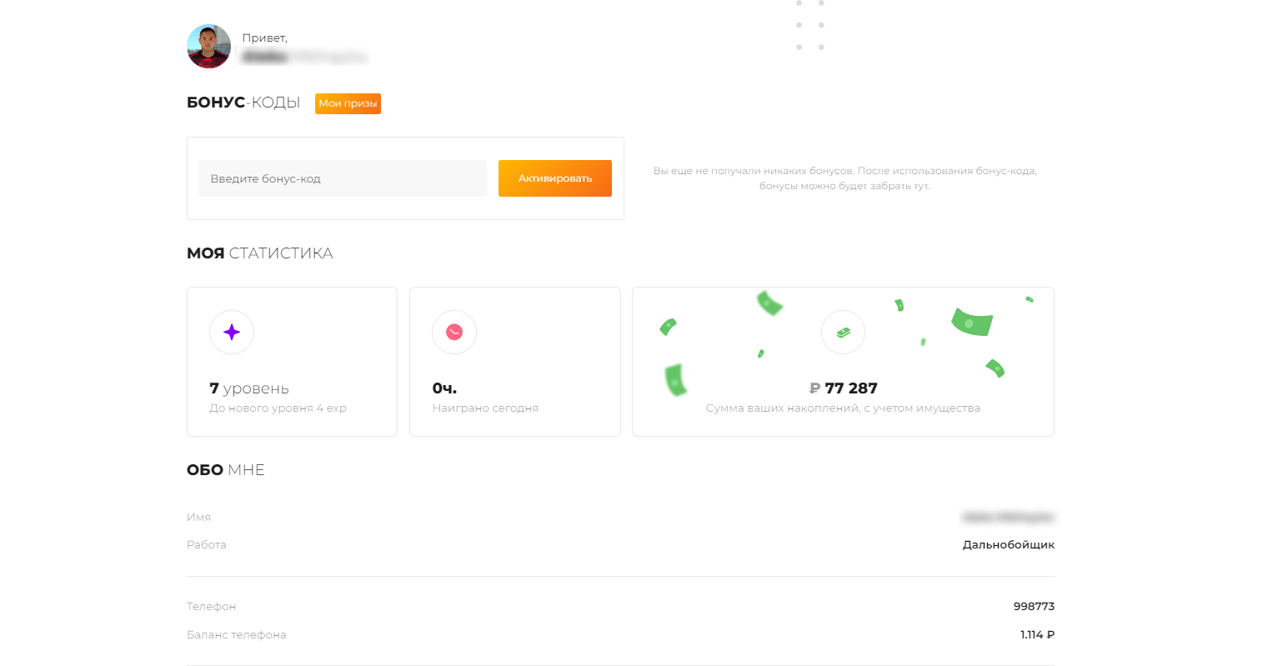This screenshot has width=1288, height=666.
Task: Click the dotted grid decoration at top
Action: pos(809,25)
